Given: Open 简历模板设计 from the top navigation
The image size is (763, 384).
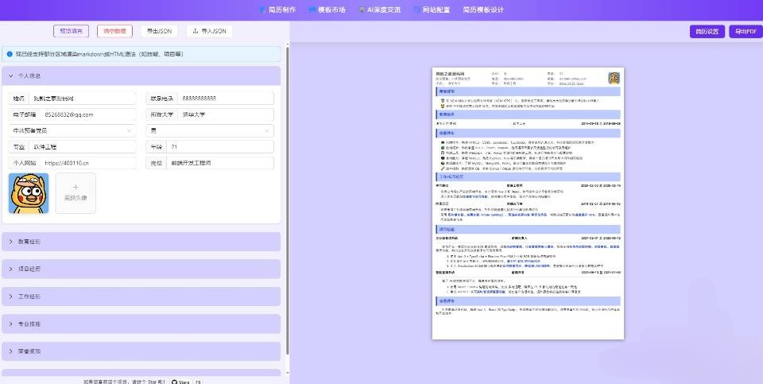Looking at the screenshot, I should [484, 10].
